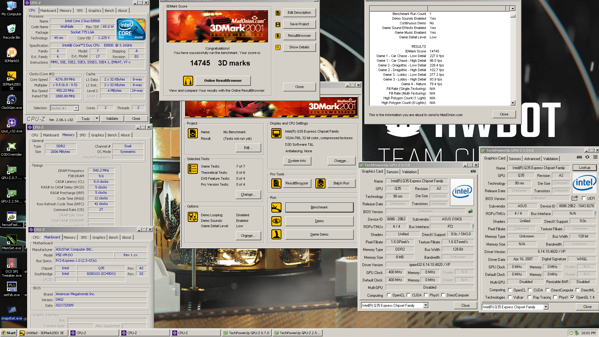Launch 3DMark03 desktop shortcut
The height and width of the screenshot is (337, 599).
12,55
